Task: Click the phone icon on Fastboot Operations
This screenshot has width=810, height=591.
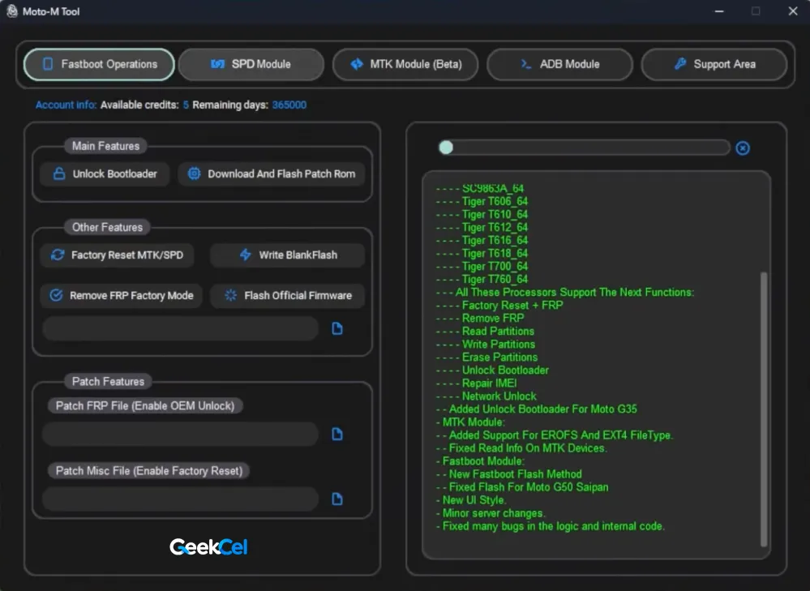Action: (48, 64)
